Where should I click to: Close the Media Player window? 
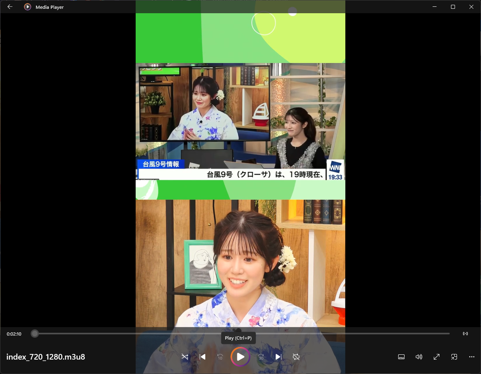pyautogui.click(x=471, y=7)
